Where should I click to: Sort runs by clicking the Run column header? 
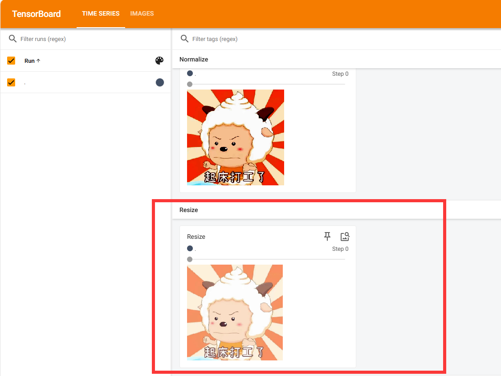[32, 61]
